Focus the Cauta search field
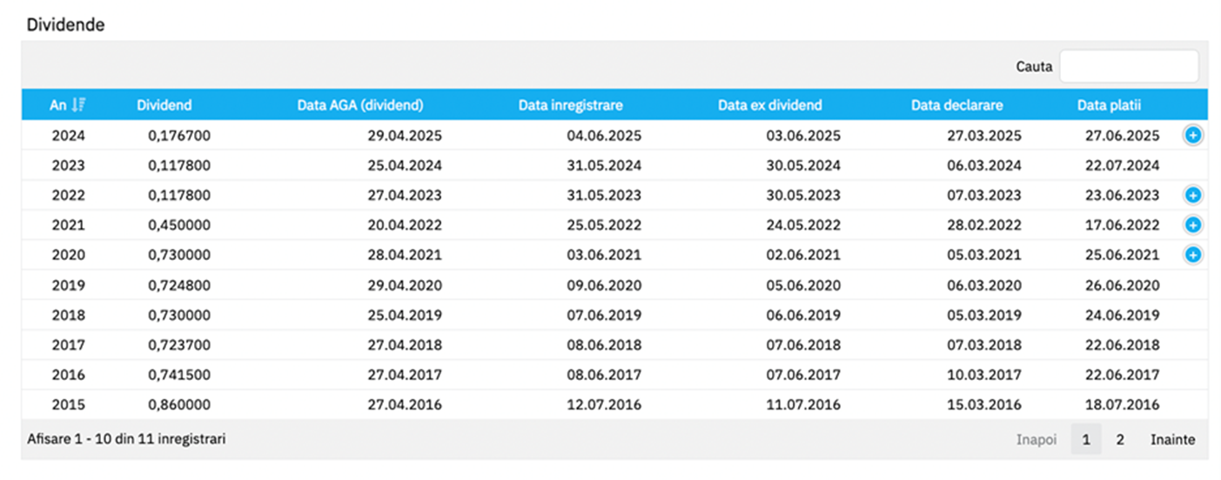 click(1129, 66)
